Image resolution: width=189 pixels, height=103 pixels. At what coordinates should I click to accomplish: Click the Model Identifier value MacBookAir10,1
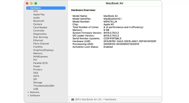coord(112,19)
